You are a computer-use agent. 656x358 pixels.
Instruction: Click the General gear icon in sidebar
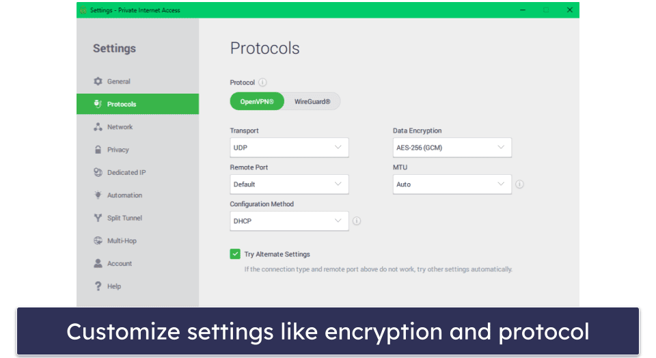98,81
